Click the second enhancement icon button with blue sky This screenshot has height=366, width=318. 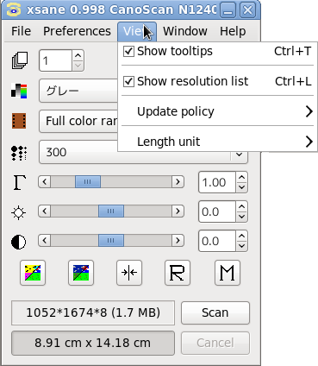[x=81, y=273]
